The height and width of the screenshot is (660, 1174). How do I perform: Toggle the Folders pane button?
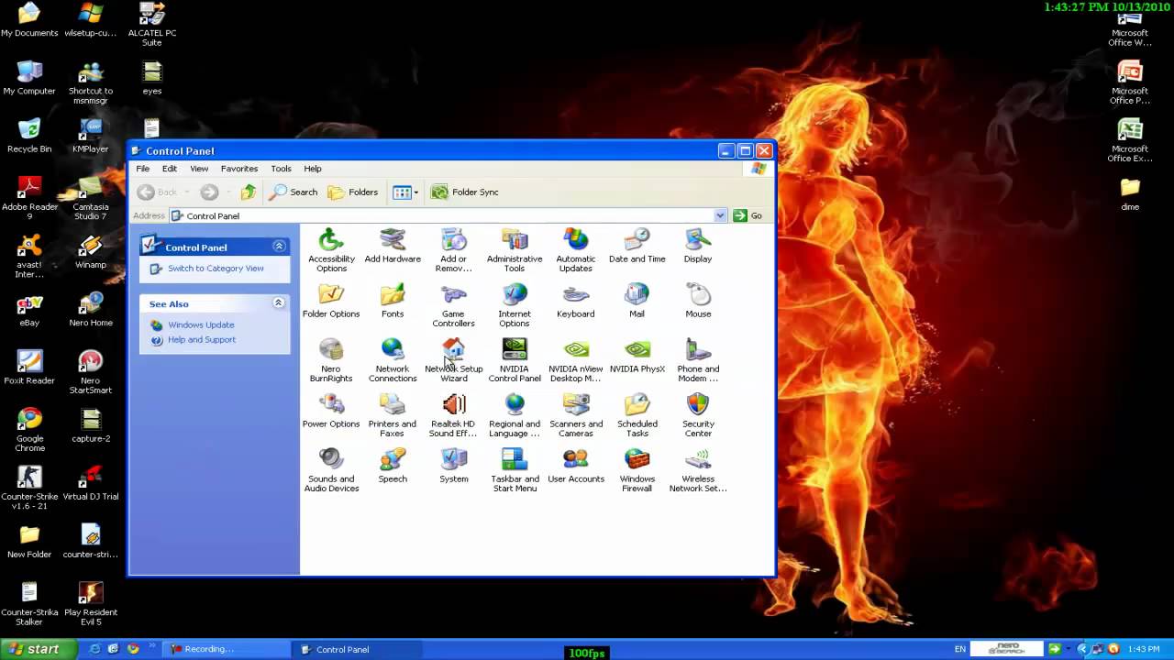353,192
